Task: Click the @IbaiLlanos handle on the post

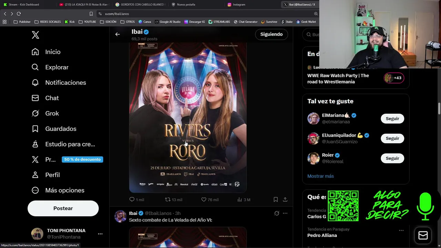Action: (158, 213)
